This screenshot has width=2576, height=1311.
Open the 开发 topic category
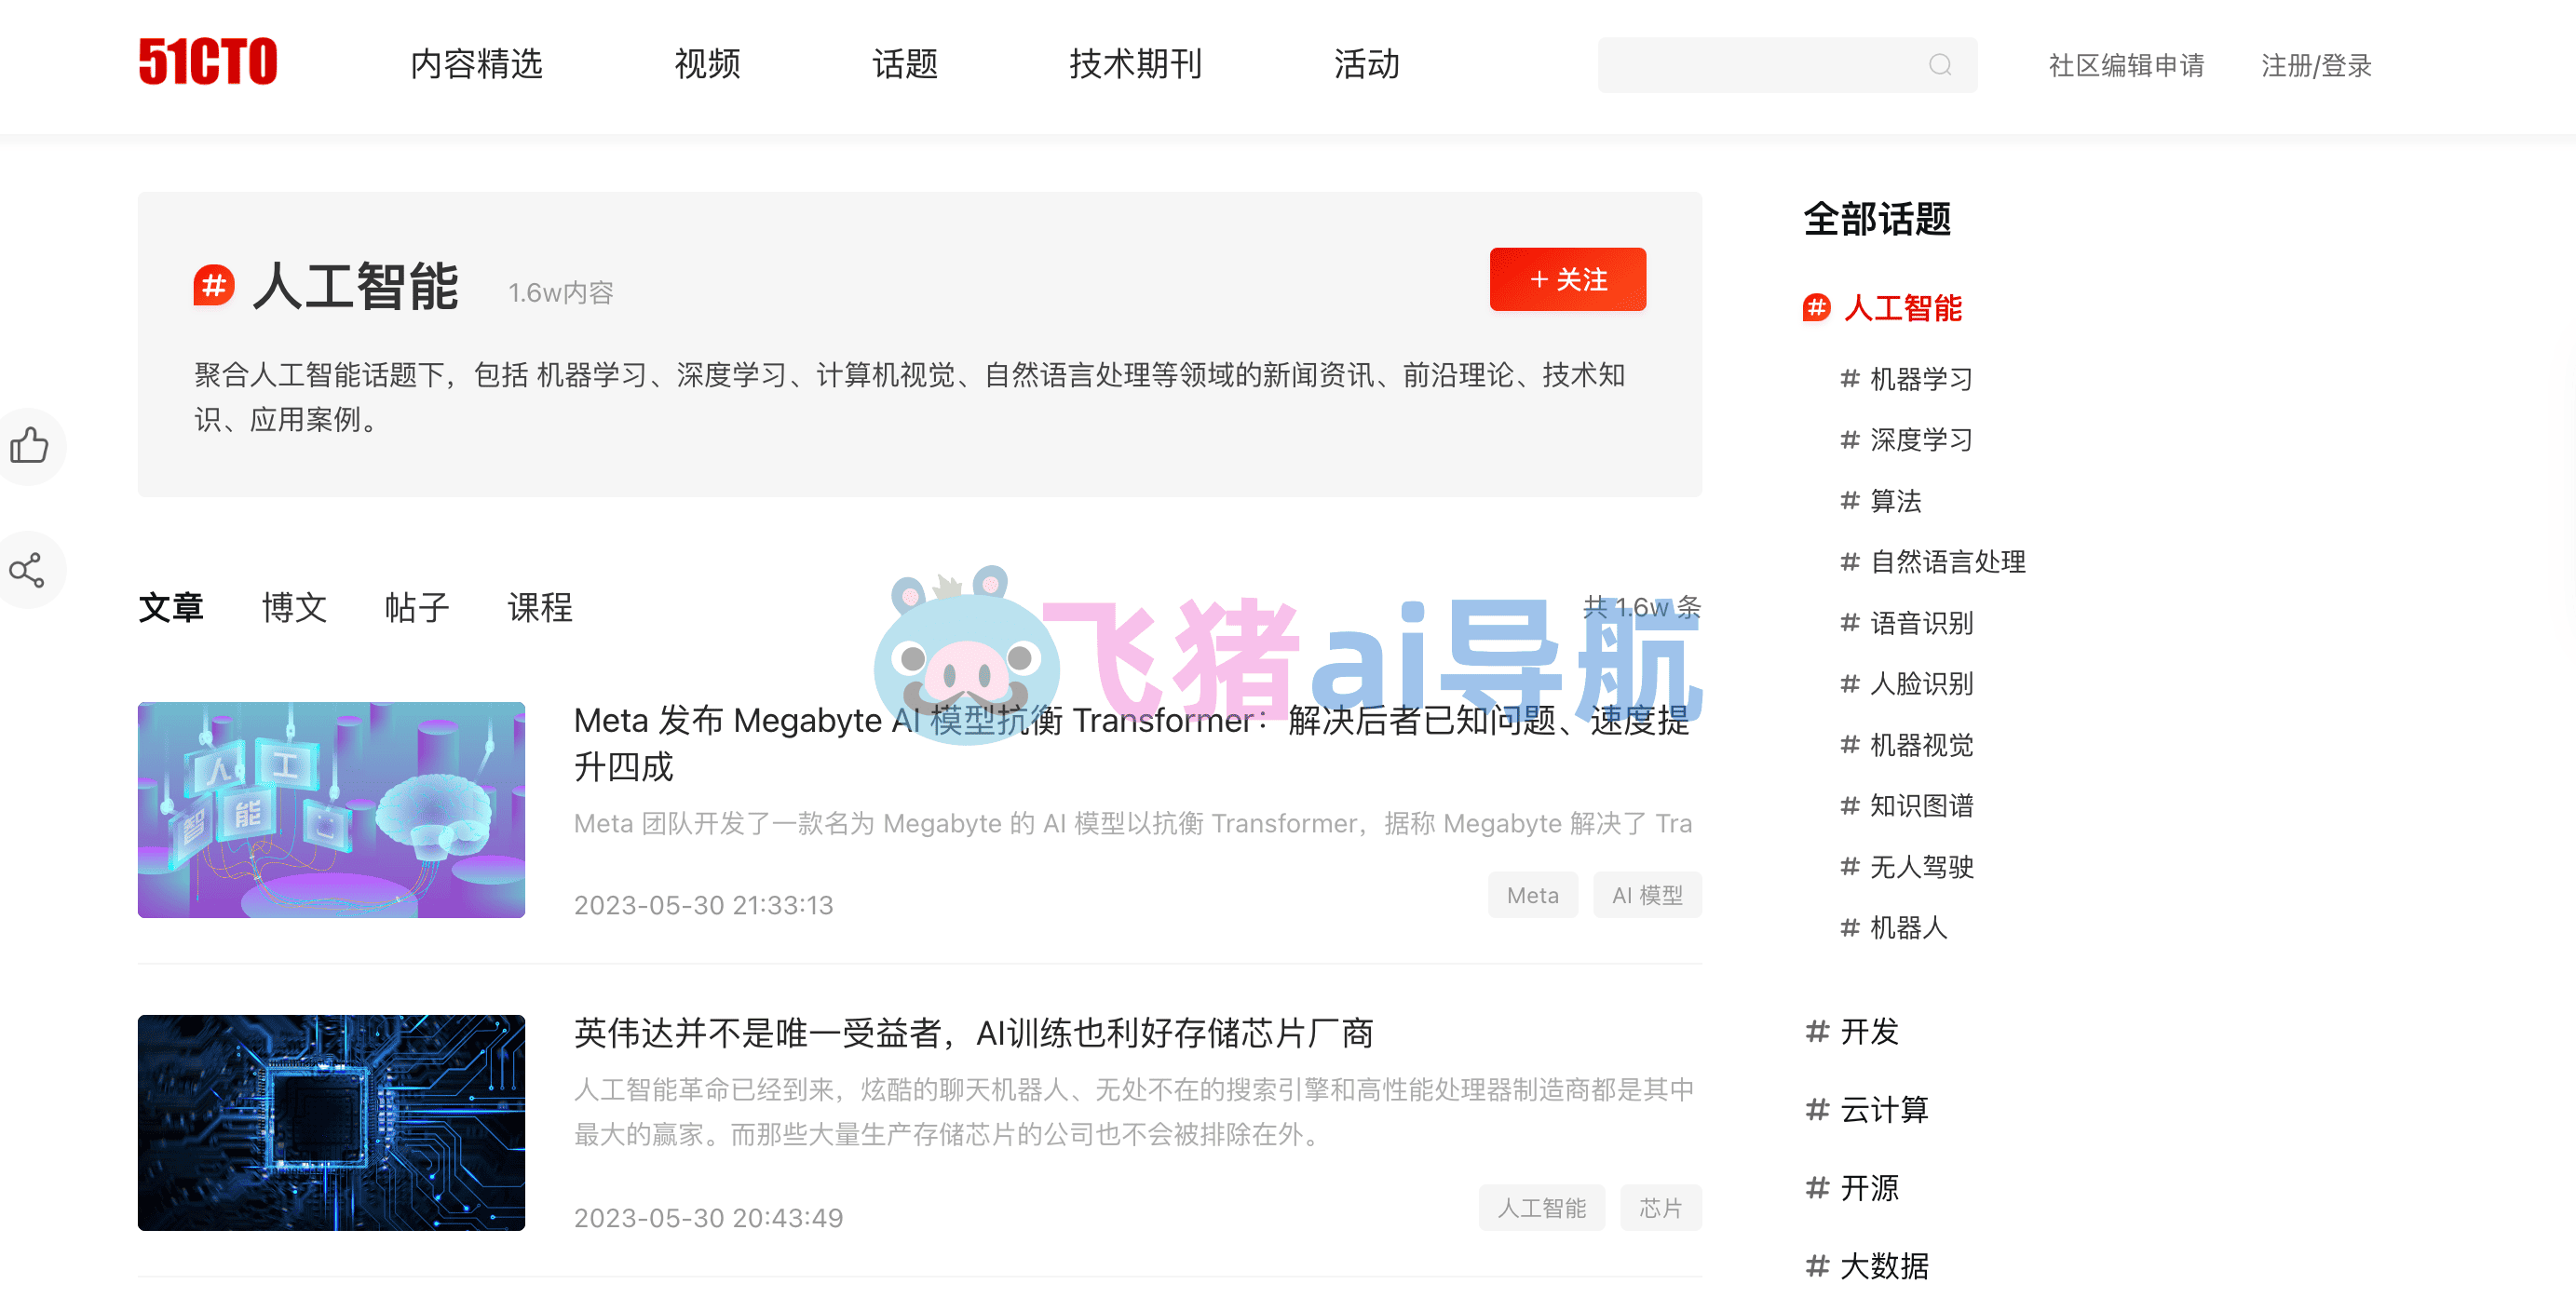pos(1869,1031)
